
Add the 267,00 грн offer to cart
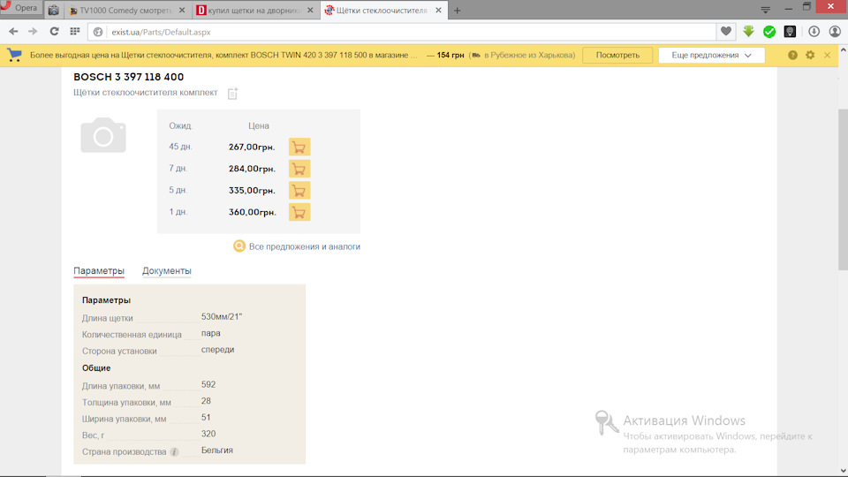299,148
